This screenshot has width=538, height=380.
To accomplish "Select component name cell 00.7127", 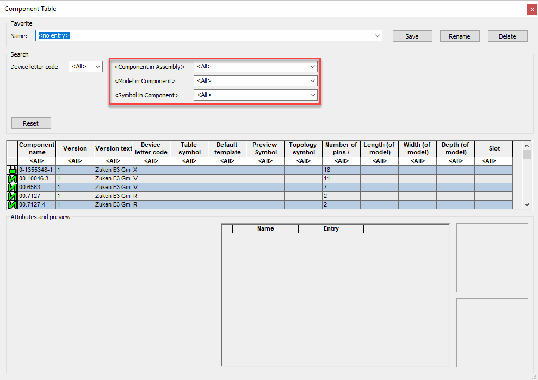I will click(36, 196).
